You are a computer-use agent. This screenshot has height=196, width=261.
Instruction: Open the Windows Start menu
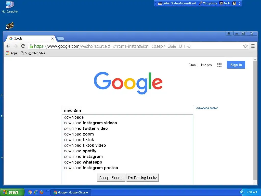(12, 192)
